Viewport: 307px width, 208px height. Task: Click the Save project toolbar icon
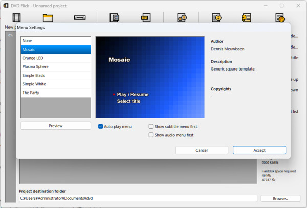point(80,18)
